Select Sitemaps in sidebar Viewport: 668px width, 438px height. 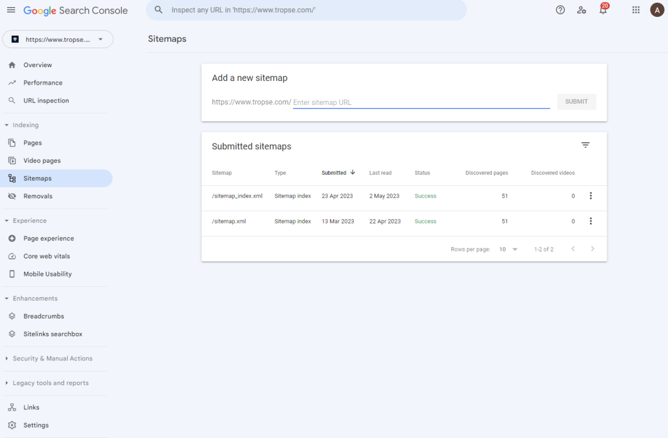pyautogui.click(x=56, y=179)
